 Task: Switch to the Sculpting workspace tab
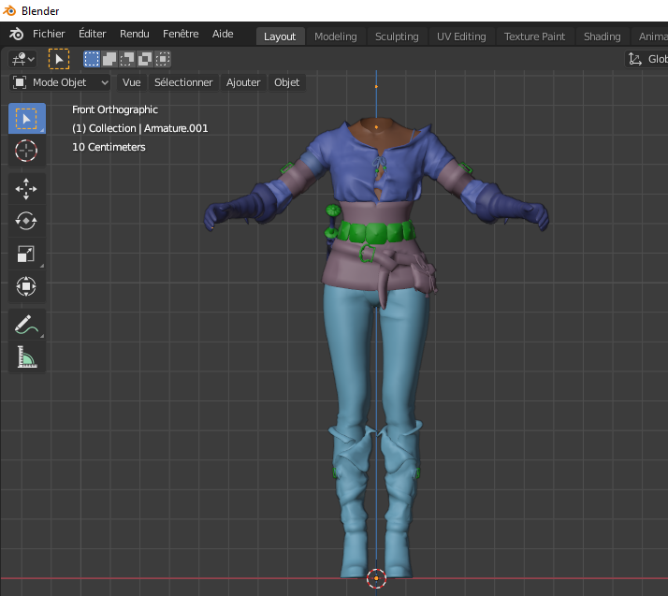tap(397, 36)
